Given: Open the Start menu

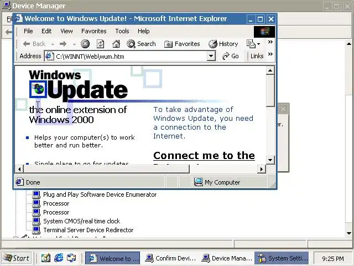Looking at the screenshot, I should pyautogui.click(x=17, y=258).
